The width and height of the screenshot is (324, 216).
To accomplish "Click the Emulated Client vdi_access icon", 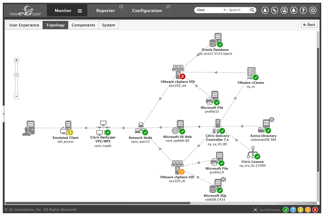I will point(67,128).
